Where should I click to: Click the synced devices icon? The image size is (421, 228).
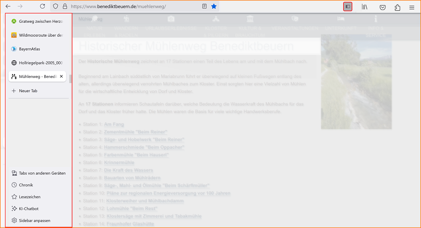click(14, 173)
